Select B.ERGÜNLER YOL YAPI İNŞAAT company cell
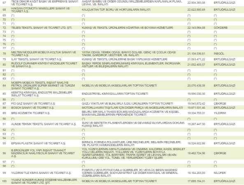The width and height of the screenshot is (244, 185). click(x=43, y=153)
